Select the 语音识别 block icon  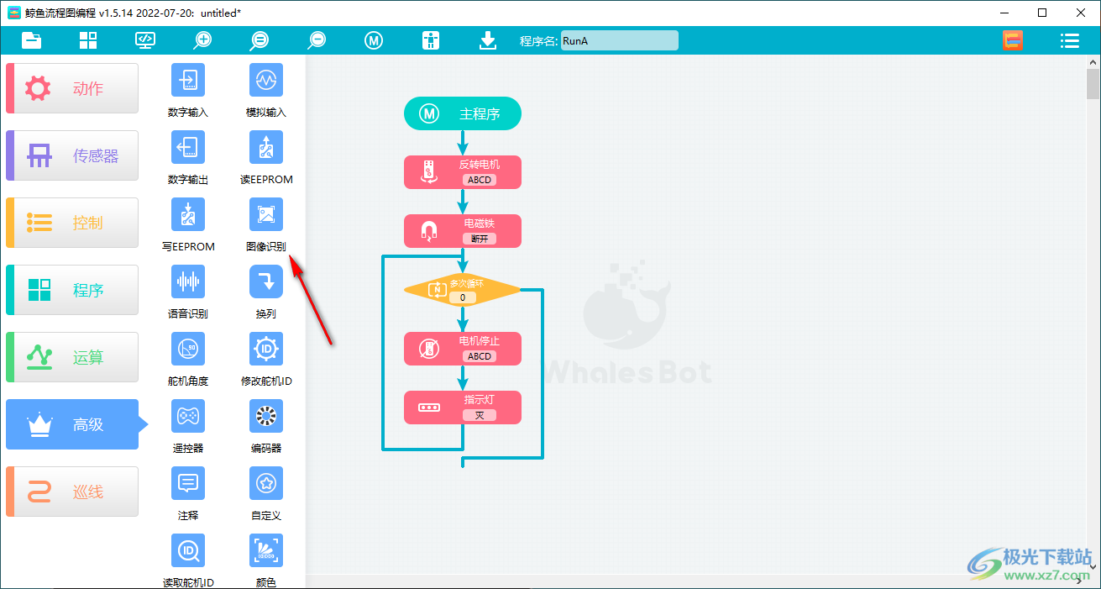pos(187,281)
